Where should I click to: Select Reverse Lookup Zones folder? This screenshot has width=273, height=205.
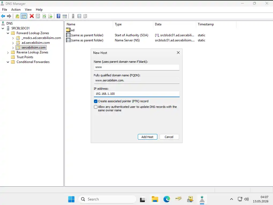pyautogui.click(x=32, y=52)
